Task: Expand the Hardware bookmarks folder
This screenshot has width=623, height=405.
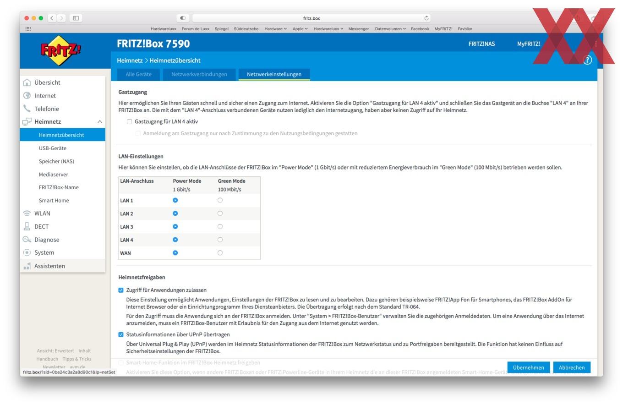Action: pyautogui.click(x=275, y=29)
